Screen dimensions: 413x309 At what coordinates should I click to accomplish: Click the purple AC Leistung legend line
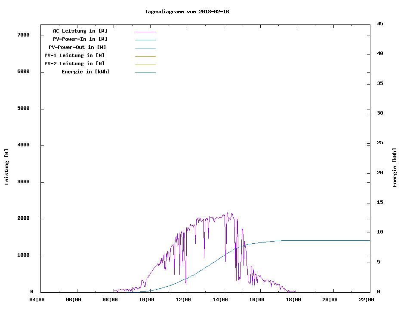[x=145, y=32]
